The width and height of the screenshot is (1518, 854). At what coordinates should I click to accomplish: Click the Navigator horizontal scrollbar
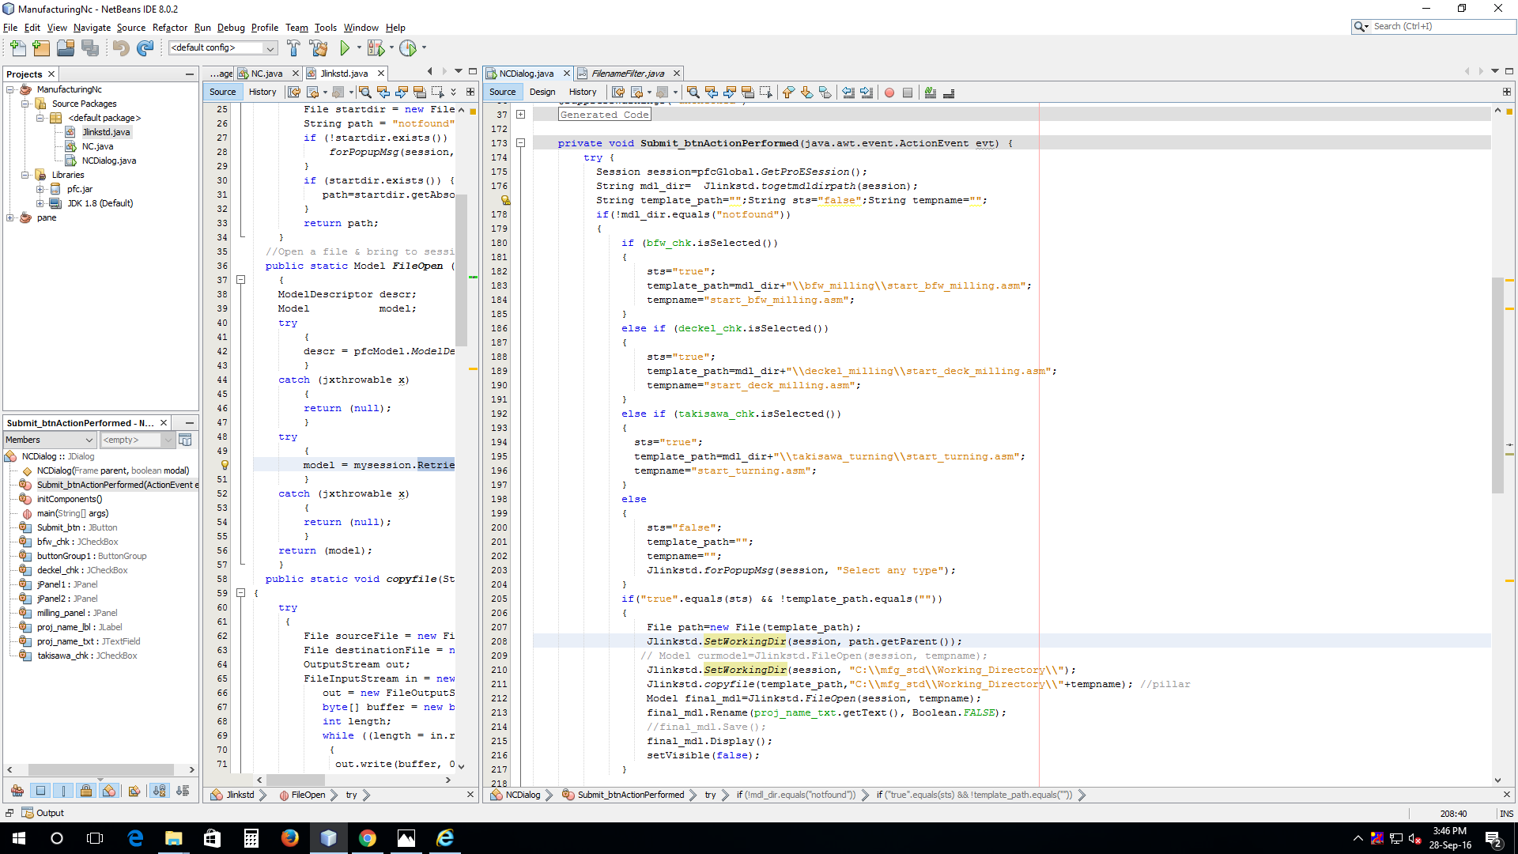[101, 769]
